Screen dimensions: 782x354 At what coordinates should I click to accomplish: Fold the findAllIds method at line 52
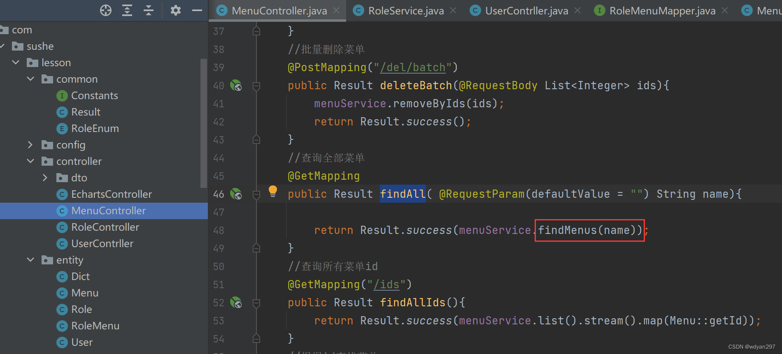click(x=256, y=303)
